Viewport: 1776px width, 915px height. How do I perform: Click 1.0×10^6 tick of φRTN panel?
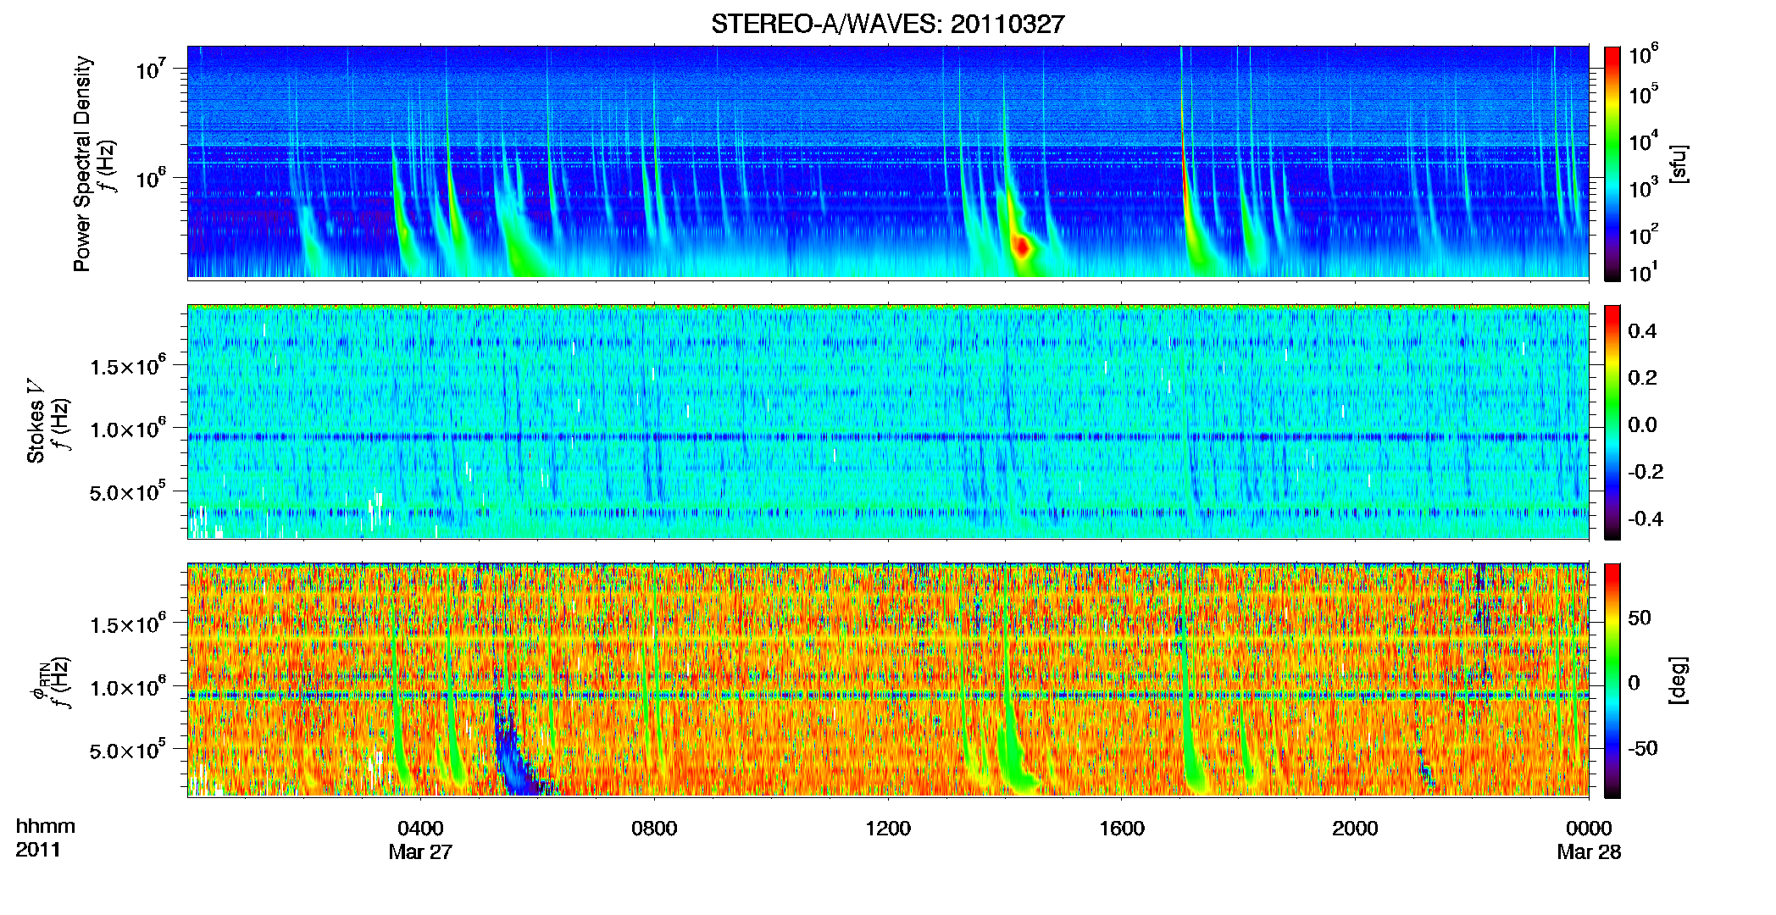[x=128, y=686]
